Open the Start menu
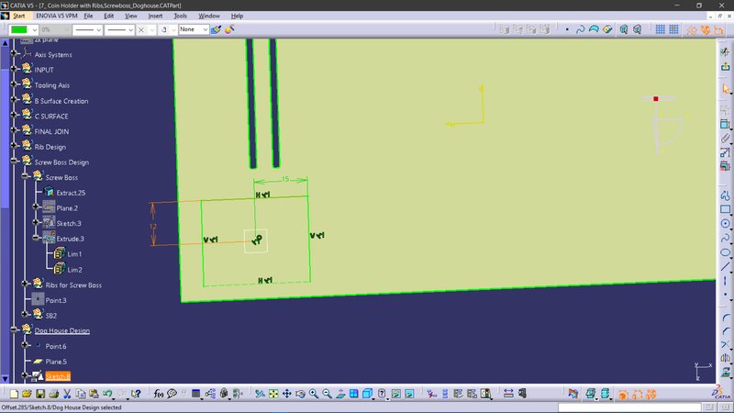This screenshot has height=413, width=734. 19,16
